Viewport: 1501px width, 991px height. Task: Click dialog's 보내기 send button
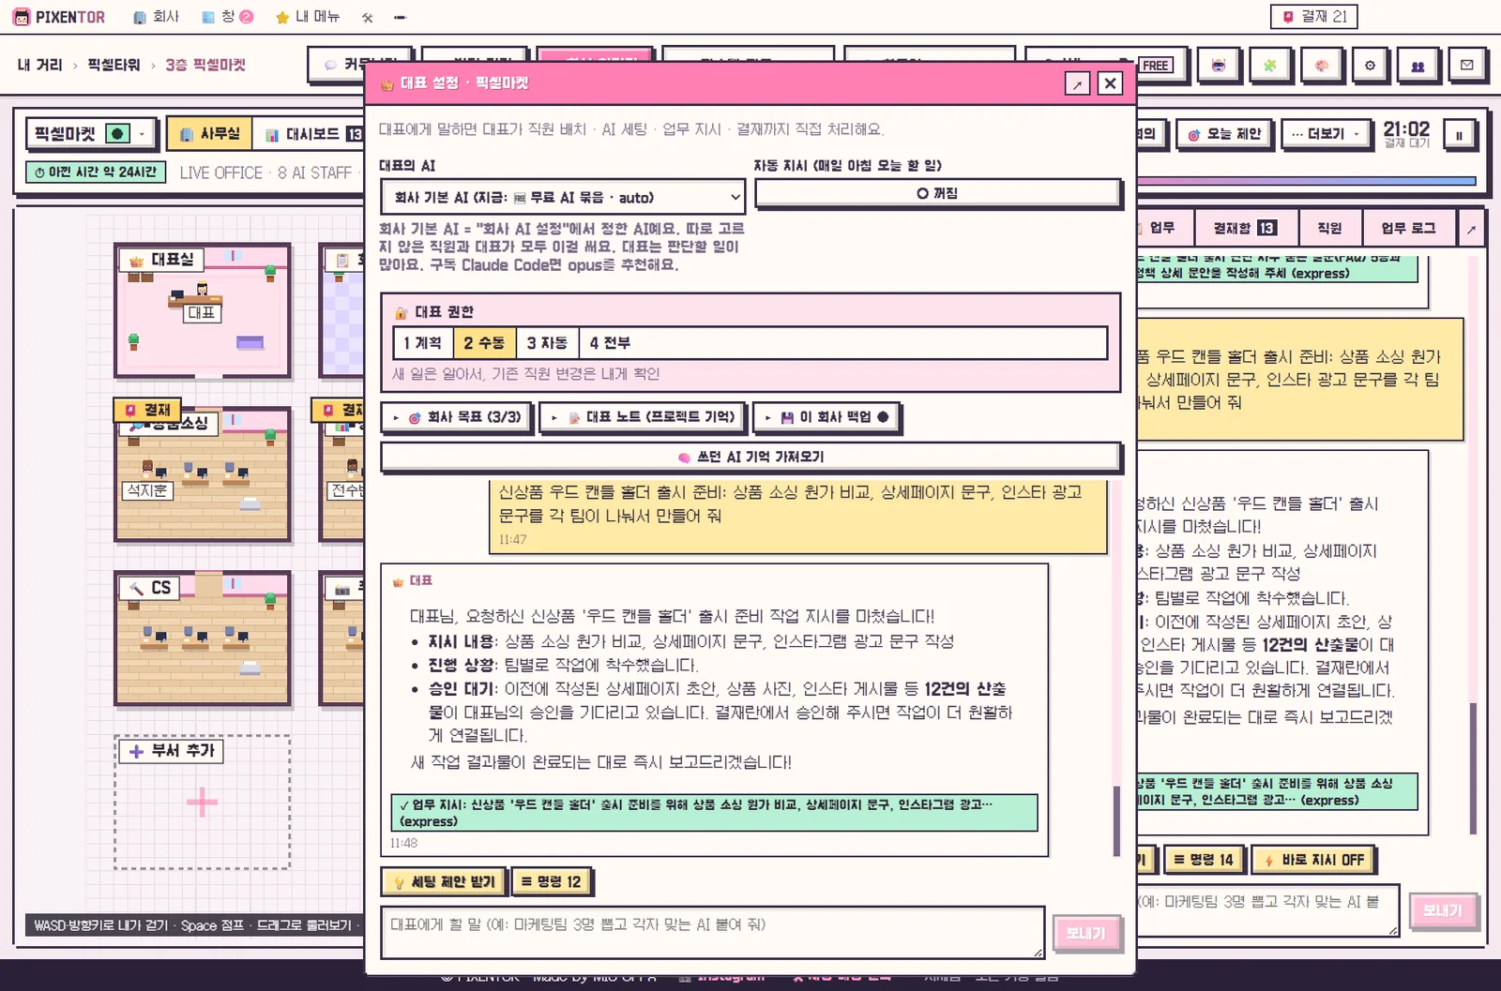[x=1086, y=934]
